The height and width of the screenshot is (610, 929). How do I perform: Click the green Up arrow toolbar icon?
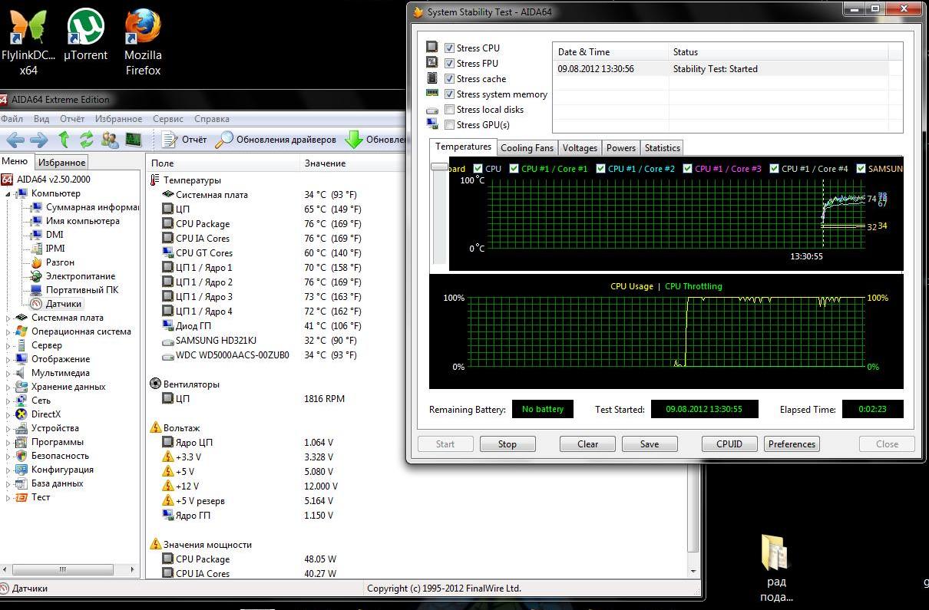64,140
